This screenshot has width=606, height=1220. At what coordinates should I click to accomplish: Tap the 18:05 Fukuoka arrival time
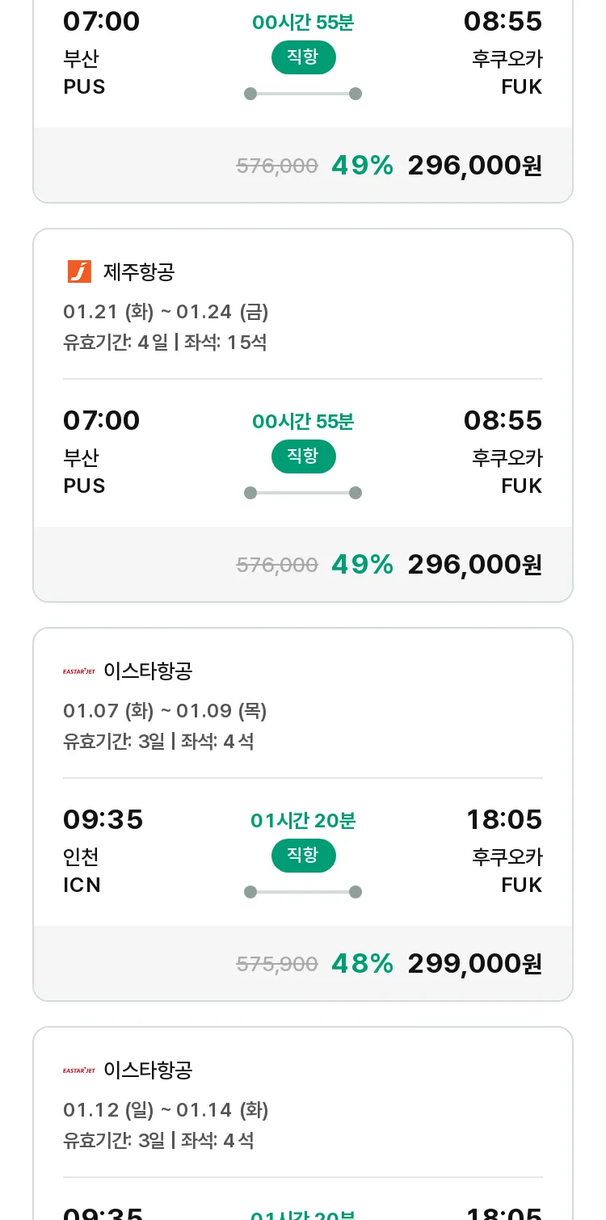tap(504, 819)
